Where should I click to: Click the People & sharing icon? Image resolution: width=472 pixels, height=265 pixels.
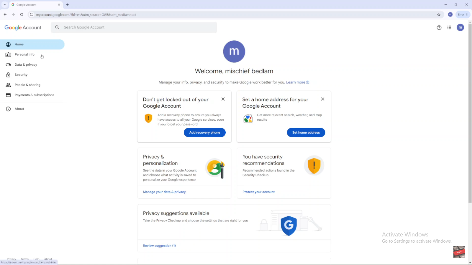[x=8, y=85]
